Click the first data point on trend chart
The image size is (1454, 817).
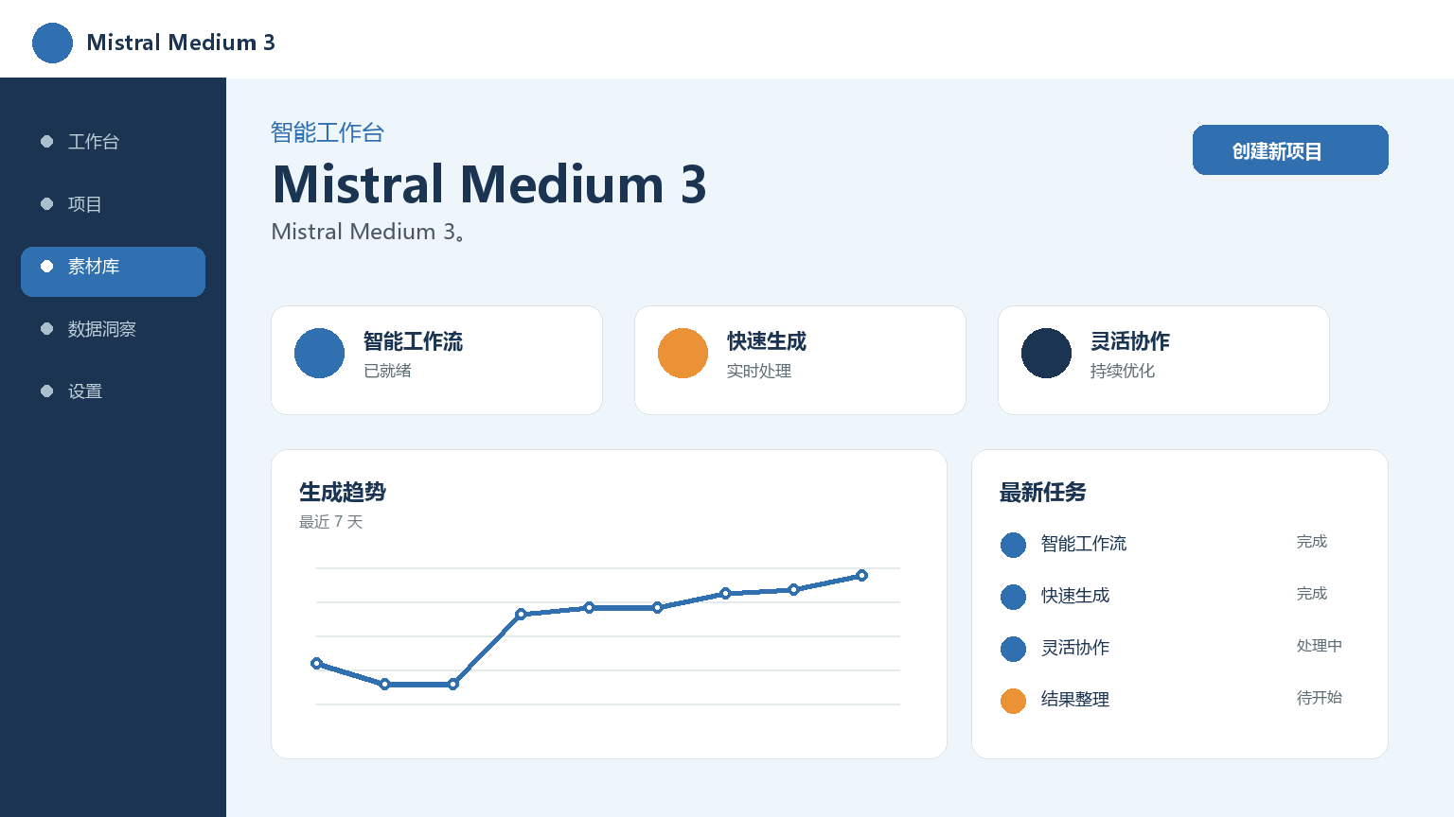316,663
